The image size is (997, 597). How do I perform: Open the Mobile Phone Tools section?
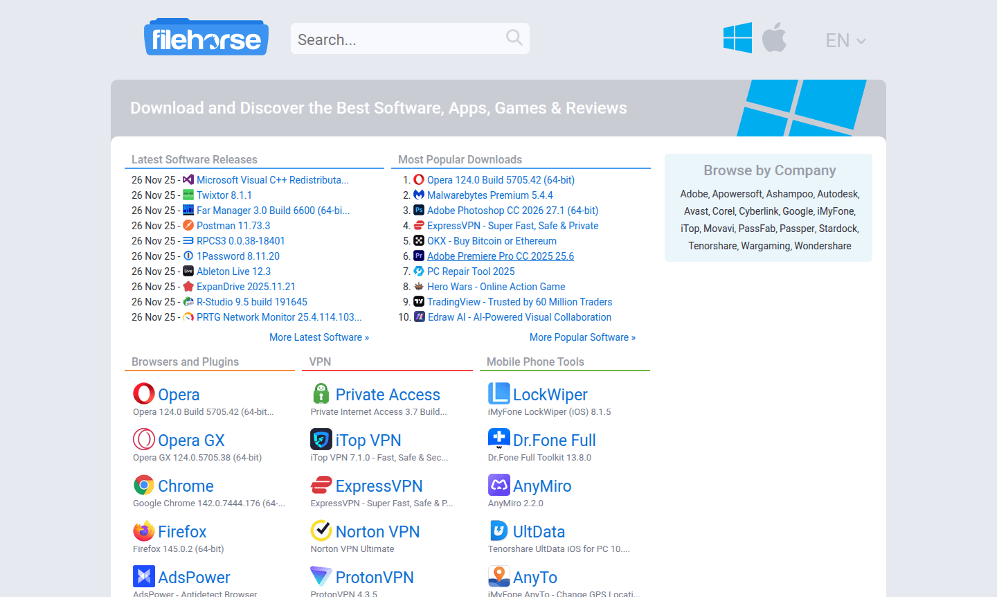pos(534,361)
